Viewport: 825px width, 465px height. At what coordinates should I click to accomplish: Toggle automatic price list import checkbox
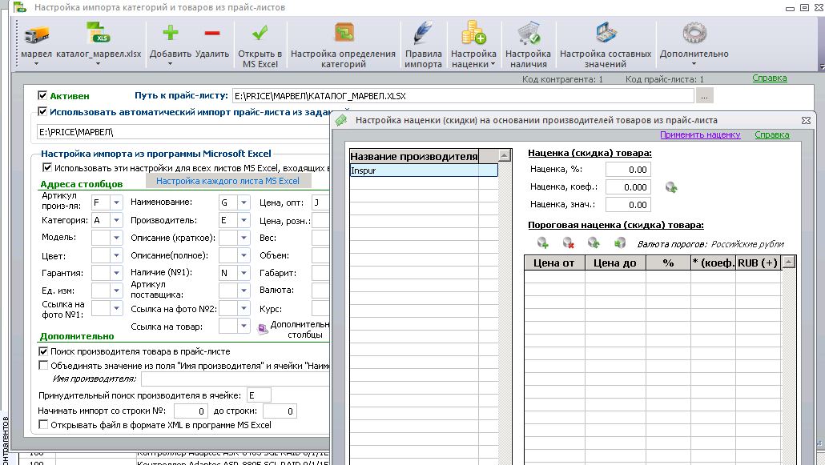(42, 111)
